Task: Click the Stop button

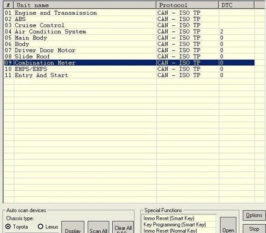Action: point(254,229)
